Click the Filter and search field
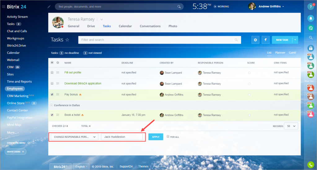This screenshot has width=317, height=170. click(160, 40)
